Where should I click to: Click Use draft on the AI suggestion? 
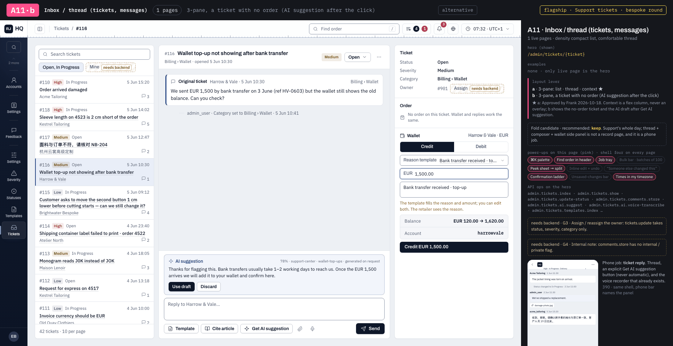point(181,287)
